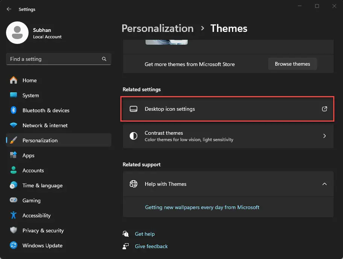Click the Bluetooth icon in sidebar
The image size is (343, 259).
[x=14, y=110]
